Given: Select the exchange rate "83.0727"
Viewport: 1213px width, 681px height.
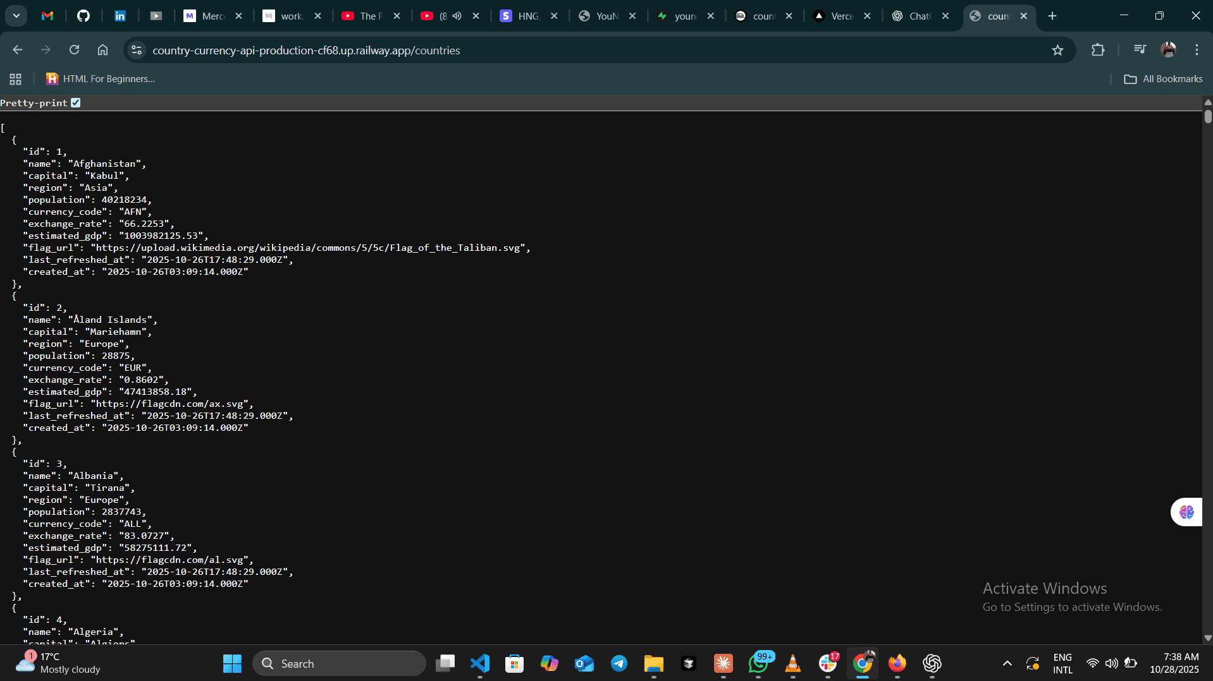Looking at the screenshot, I should pos(144,536).
